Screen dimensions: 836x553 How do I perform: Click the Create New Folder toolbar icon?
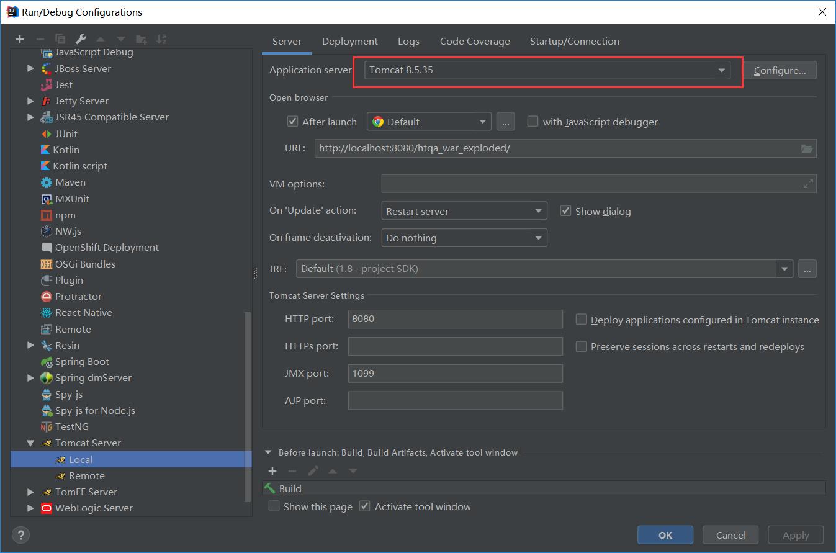pos(142,39)
